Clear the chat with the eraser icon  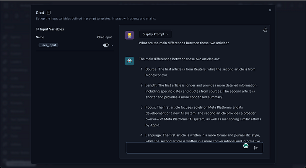pos(265,30)
